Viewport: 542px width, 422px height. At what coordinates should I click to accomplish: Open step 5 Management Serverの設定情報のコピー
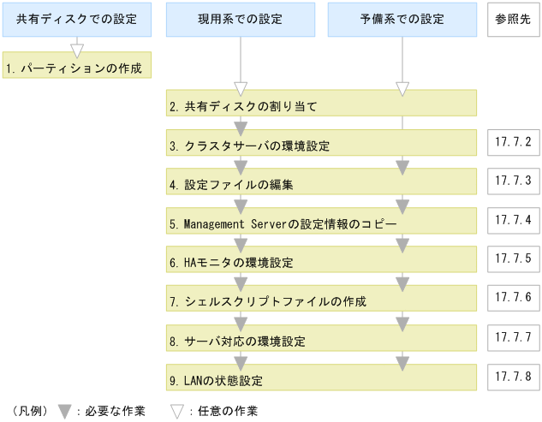321,223
